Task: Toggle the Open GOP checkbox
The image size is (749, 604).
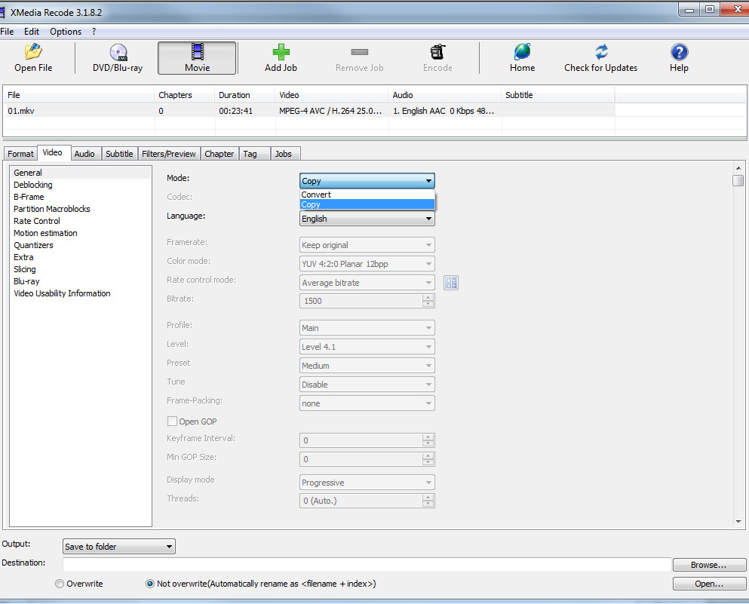Action: (x=172, y=421)
